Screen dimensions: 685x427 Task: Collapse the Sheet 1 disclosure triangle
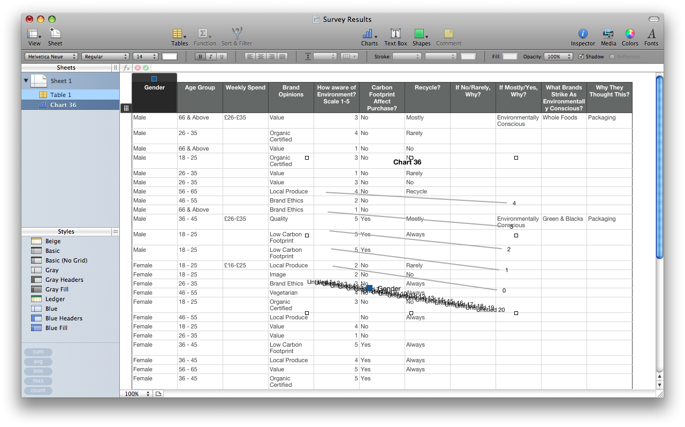(x=26, y=81)
